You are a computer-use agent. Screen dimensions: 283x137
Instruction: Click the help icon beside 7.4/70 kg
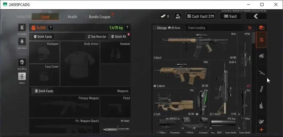[127, 28]
